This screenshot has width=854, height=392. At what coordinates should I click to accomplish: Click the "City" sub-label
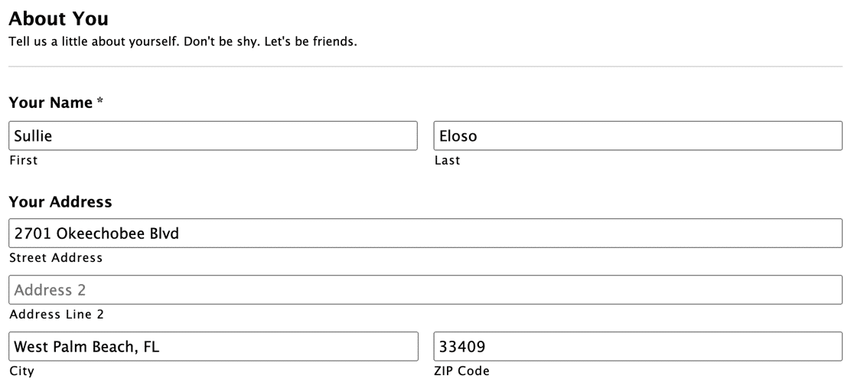[21, 371]
